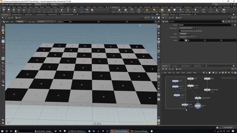Add a Point Light from the shelf

point(119,11)
